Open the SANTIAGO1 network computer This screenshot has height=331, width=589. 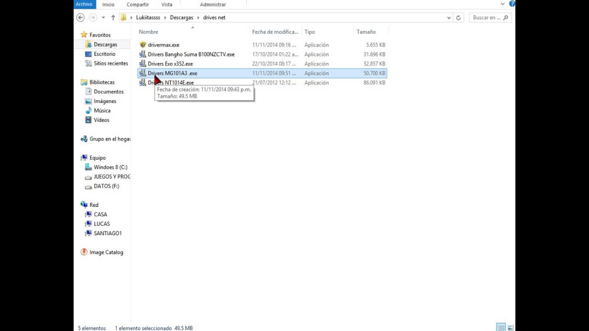tap(108, 233)
